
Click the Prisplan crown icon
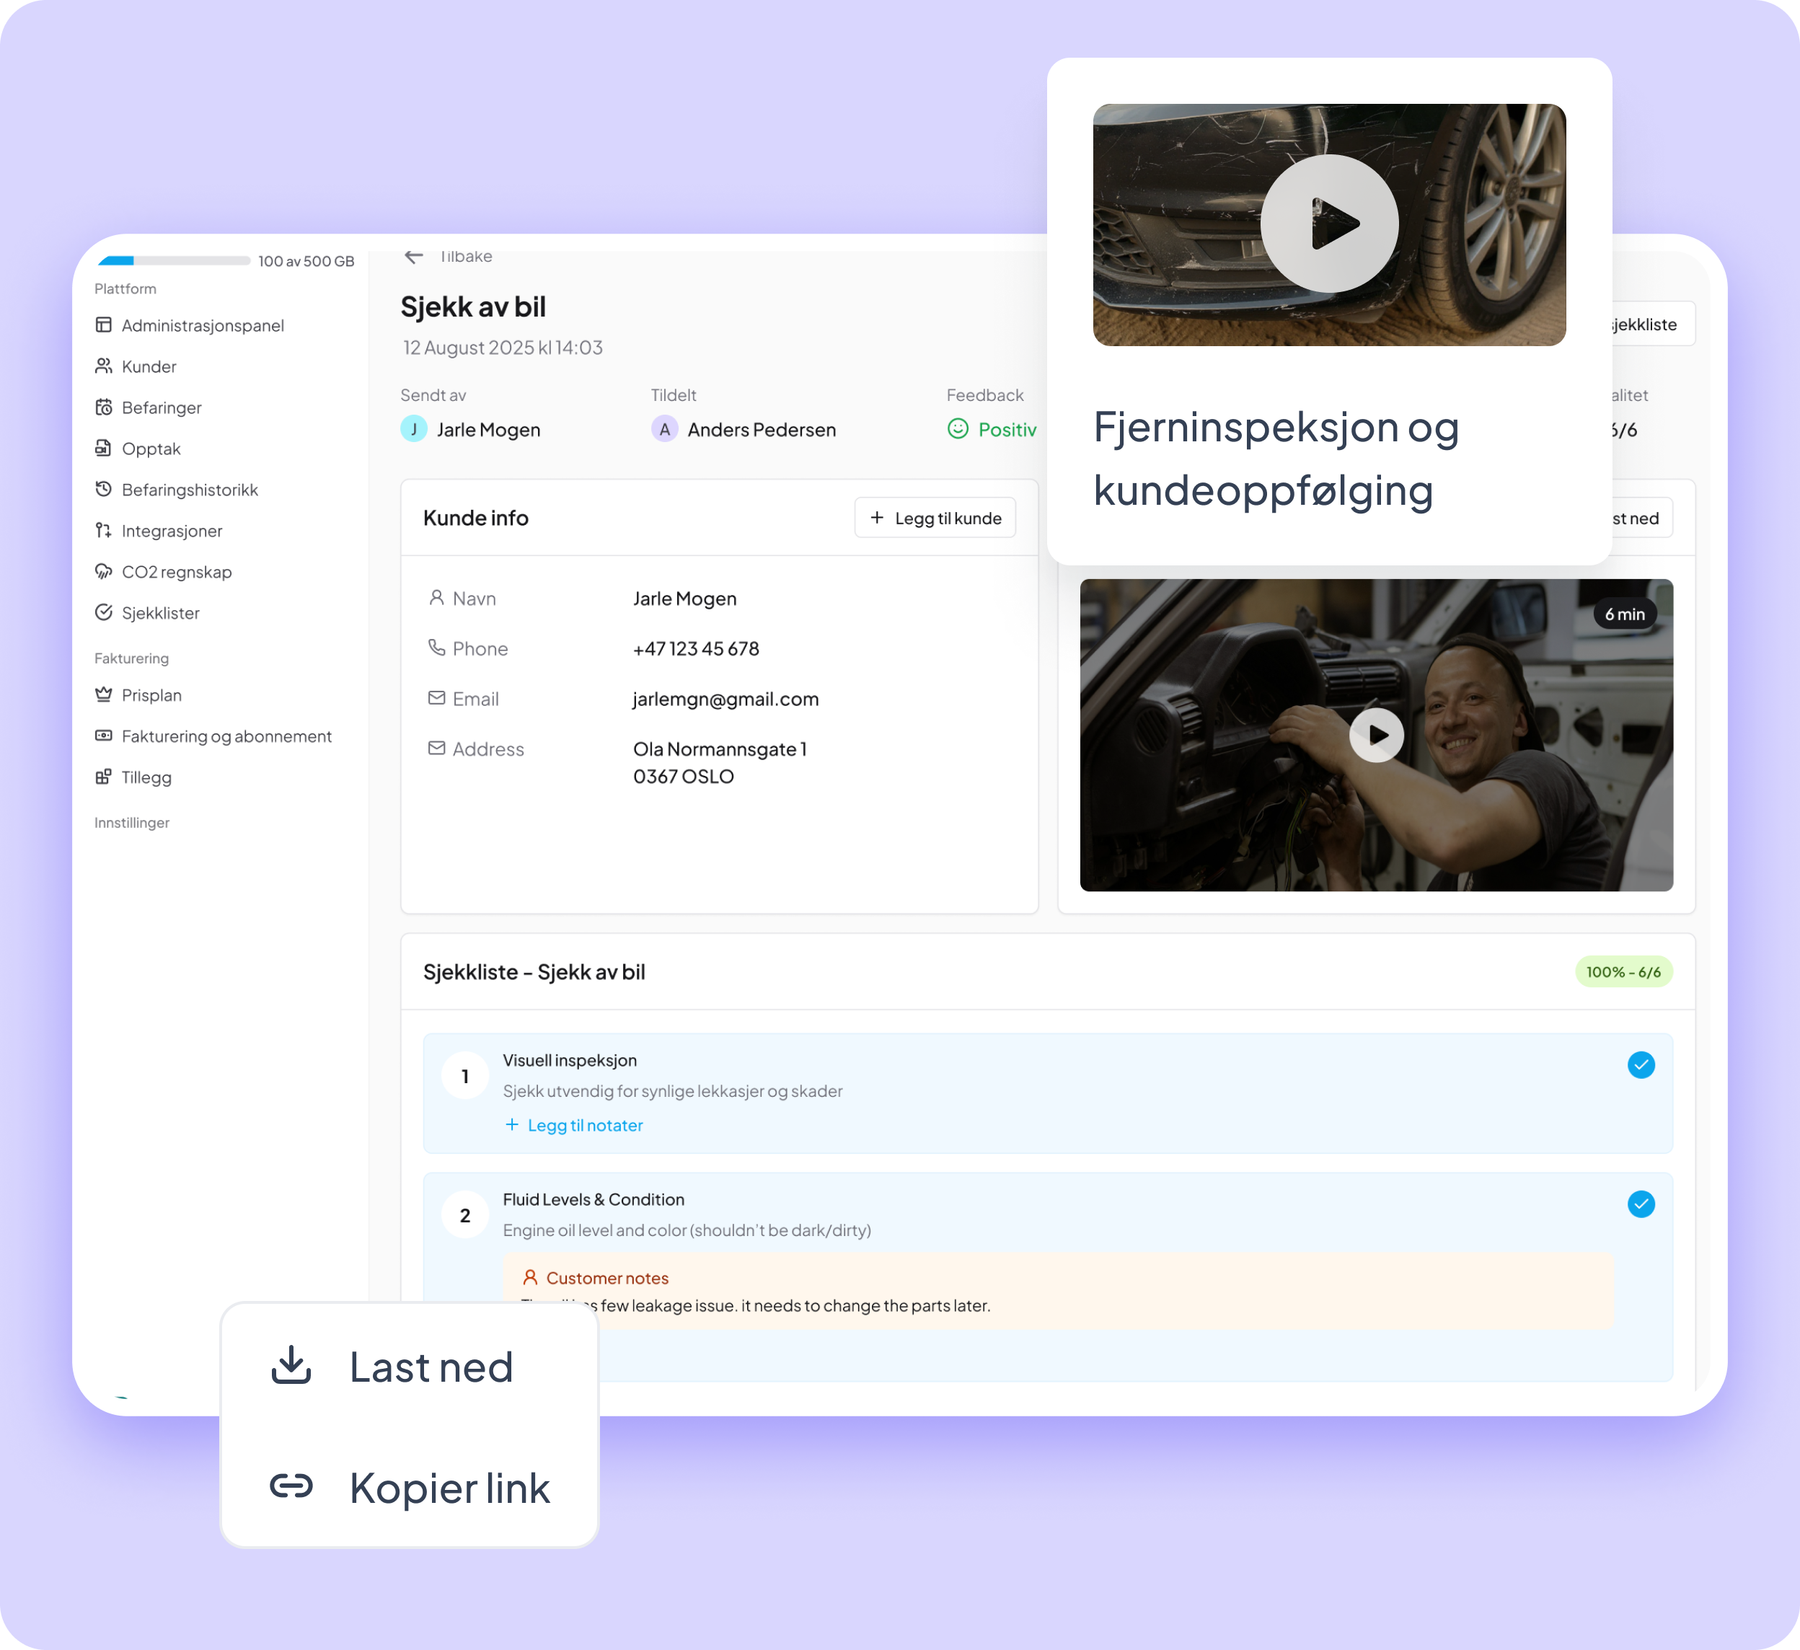tap(104, 694)
